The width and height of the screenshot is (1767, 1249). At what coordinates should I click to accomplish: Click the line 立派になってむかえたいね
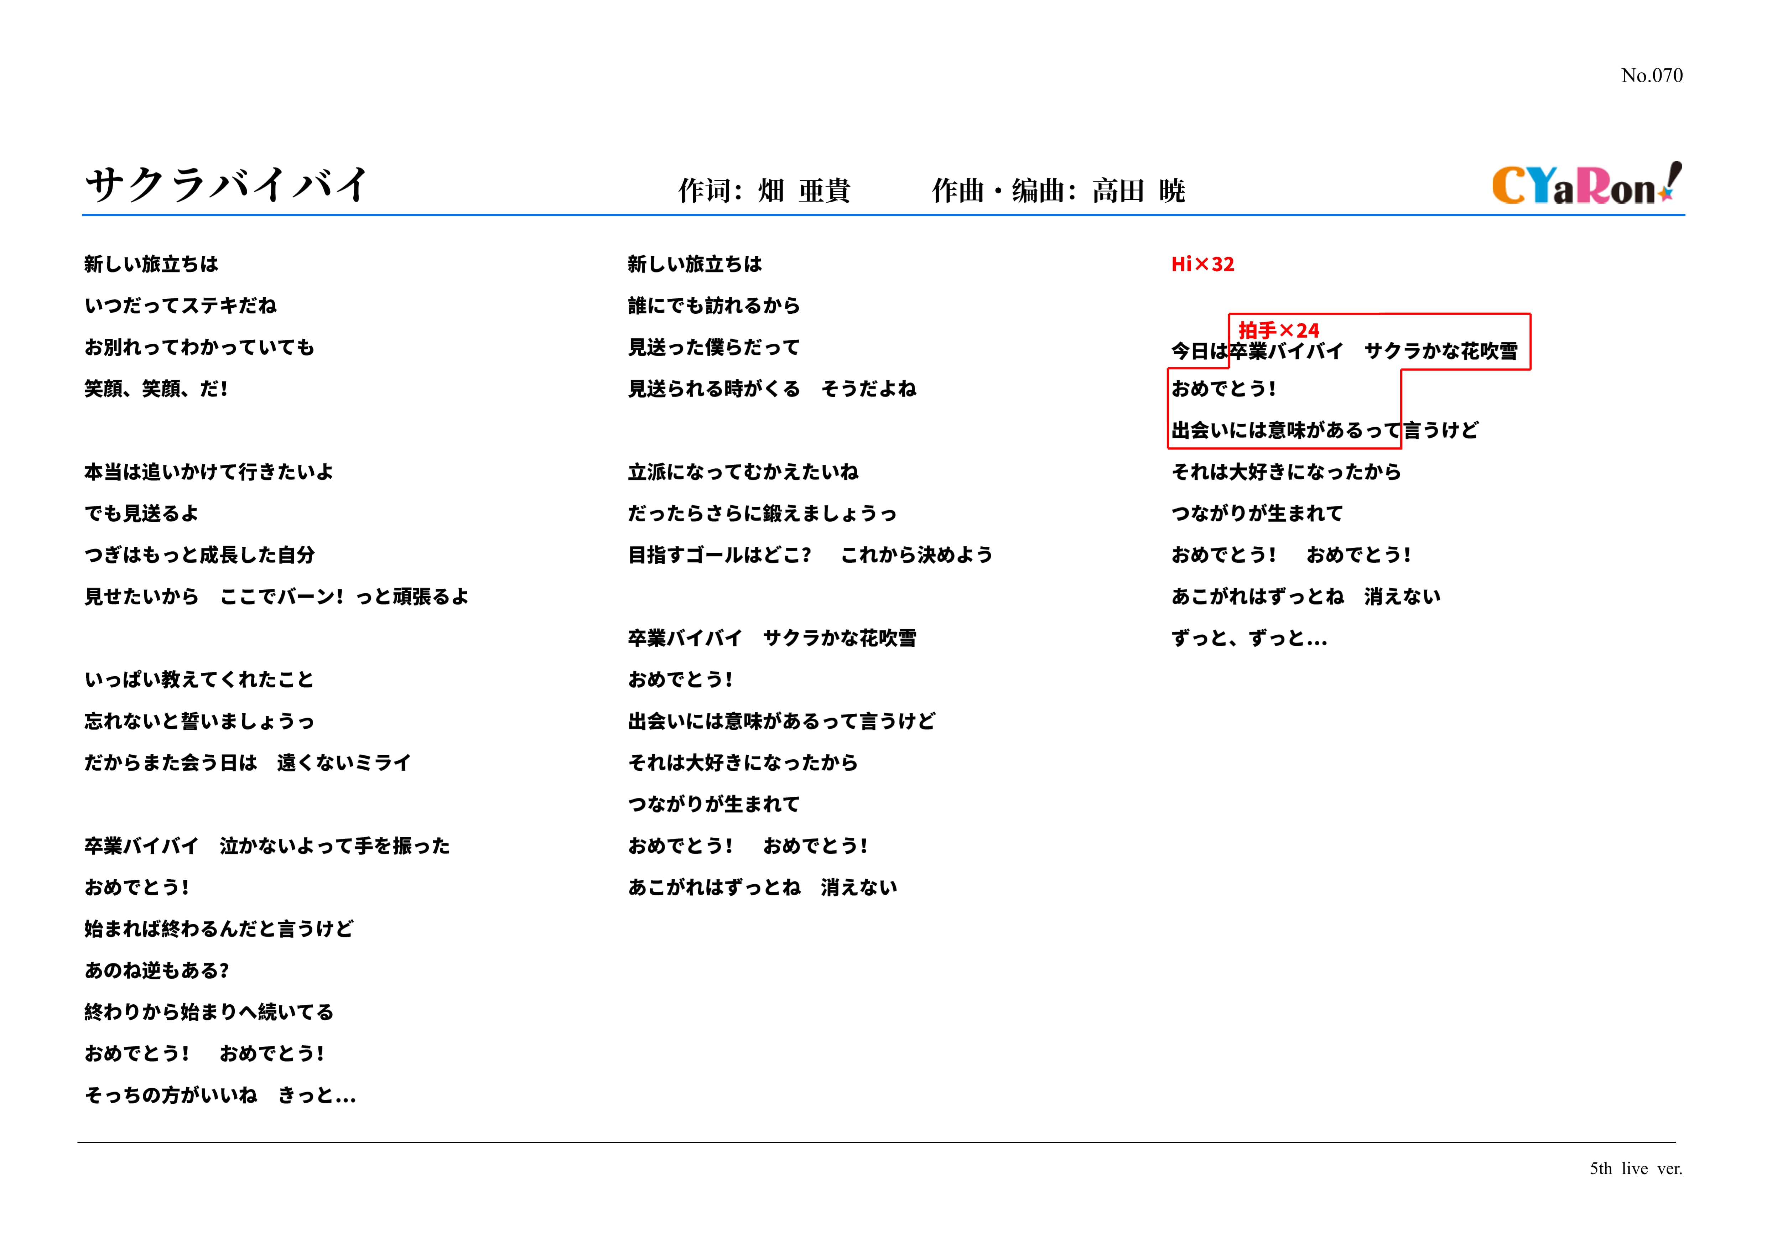tap(743, 472)
